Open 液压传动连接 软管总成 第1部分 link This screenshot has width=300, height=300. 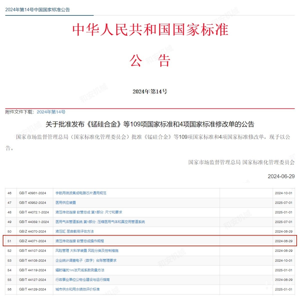tap(89, 212)
